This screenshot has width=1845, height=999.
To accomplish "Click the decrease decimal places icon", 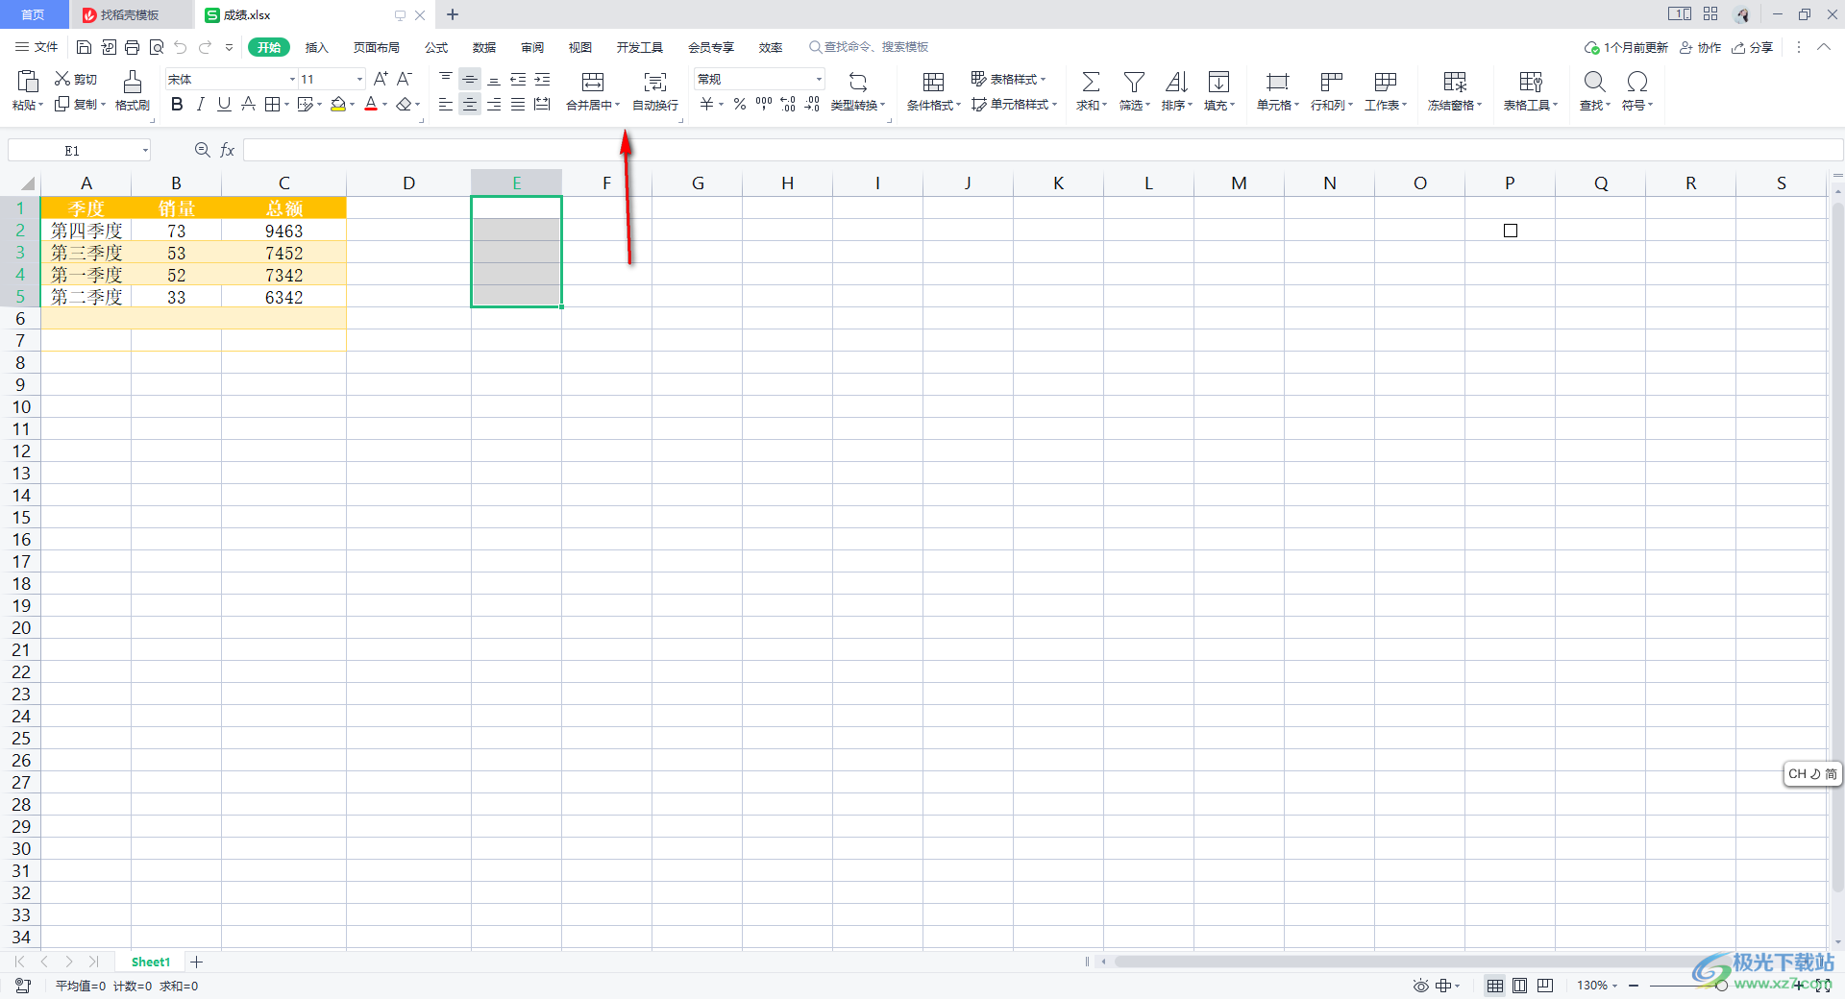I will (x=812, y=104).
